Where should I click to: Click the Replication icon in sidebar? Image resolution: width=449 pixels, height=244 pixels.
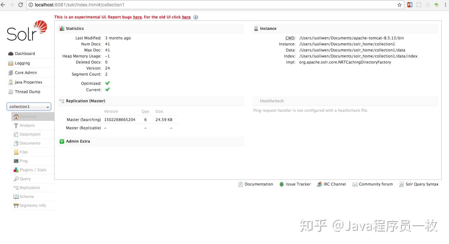pos(16,188)
